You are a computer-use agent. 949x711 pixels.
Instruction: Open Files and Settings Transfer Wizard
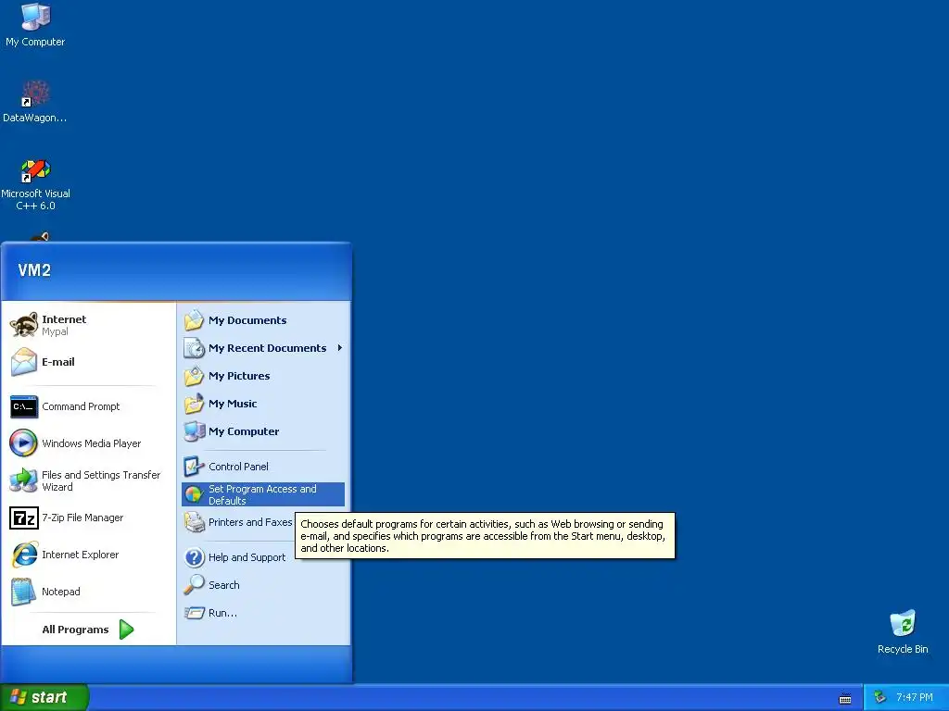tap(89, 480)
